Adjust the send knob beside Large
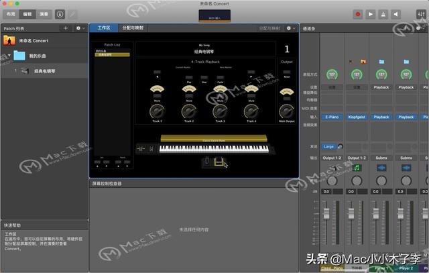This screenshot has height=273, width=429. pos(341,147)
